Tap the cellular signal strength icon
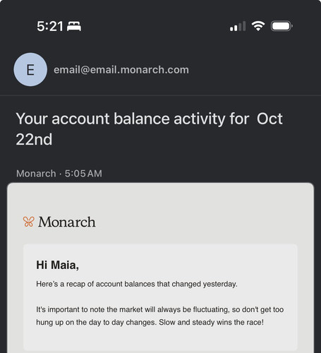Image resolution: width=321 pixels, height=353 pixels. [x=238, y=26]
